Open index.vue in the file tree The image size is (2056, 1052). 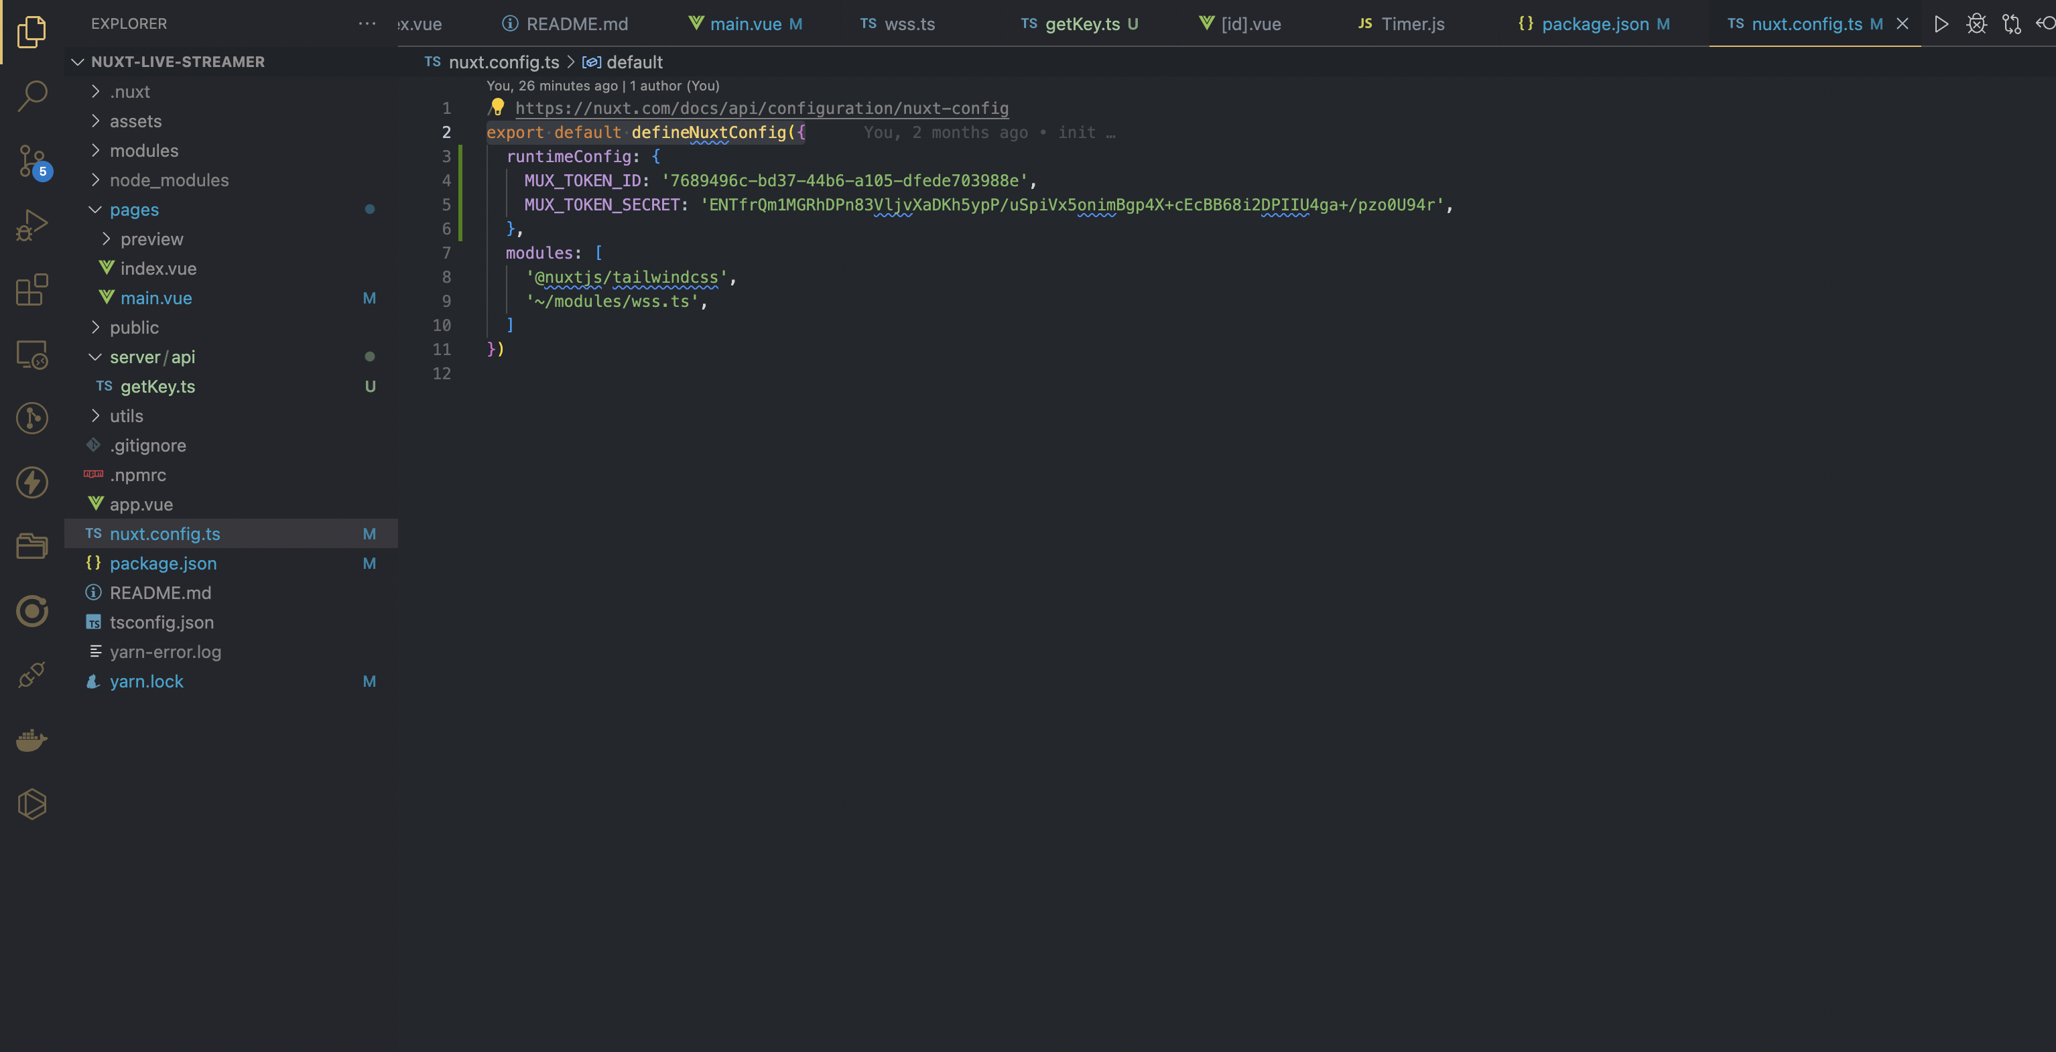point(230,269)
